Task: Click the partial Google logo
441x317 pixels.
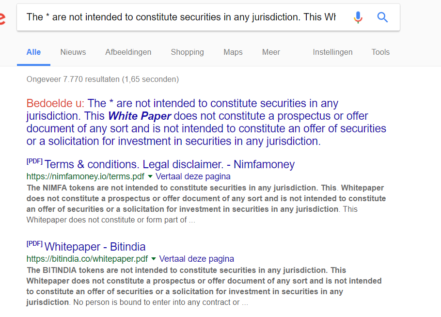Action: point(2,18)
